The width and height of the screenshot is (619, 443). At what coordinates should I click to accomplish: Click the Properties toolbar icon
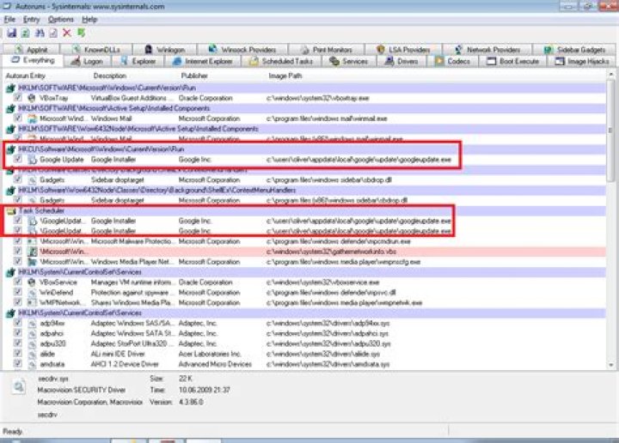coord(53,33)
